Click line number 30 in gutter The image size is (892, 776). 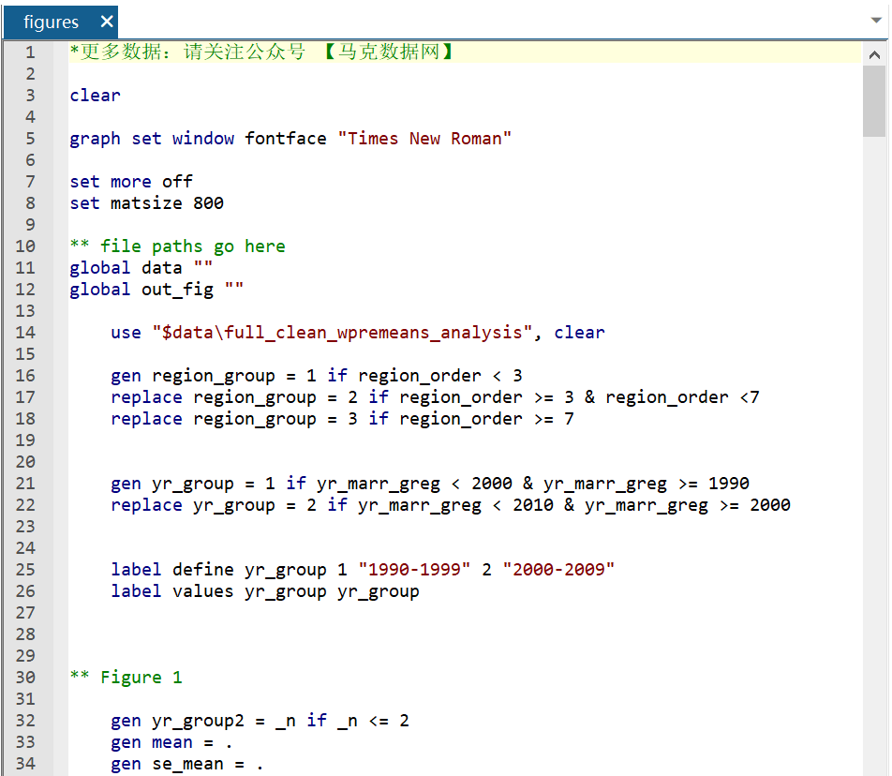point(25,677)
